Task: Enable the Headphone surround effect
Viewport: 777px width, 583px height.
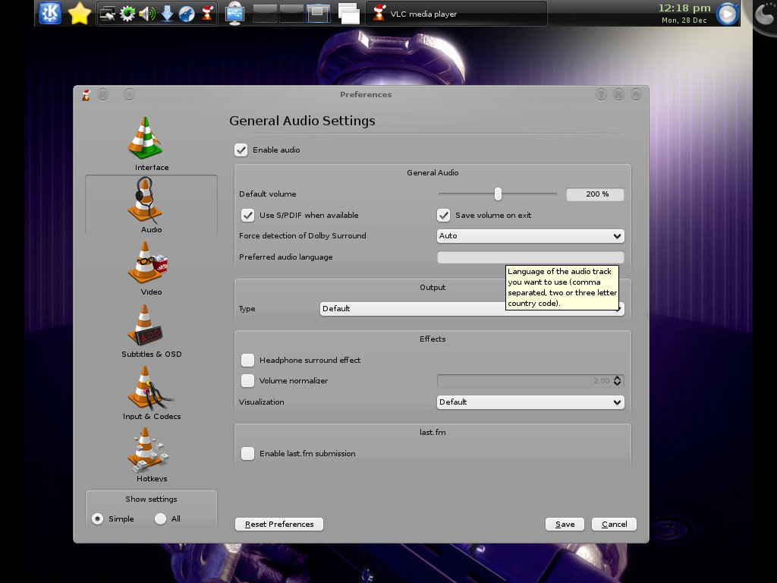Action: (247, 361)
